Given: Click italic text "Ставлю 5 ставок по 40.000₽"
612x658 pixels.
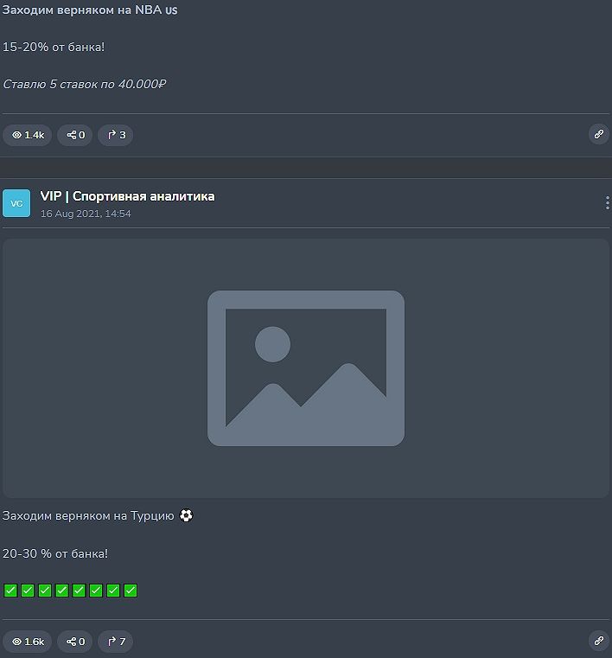Looking at the screenshot, I should coord(84,85).
